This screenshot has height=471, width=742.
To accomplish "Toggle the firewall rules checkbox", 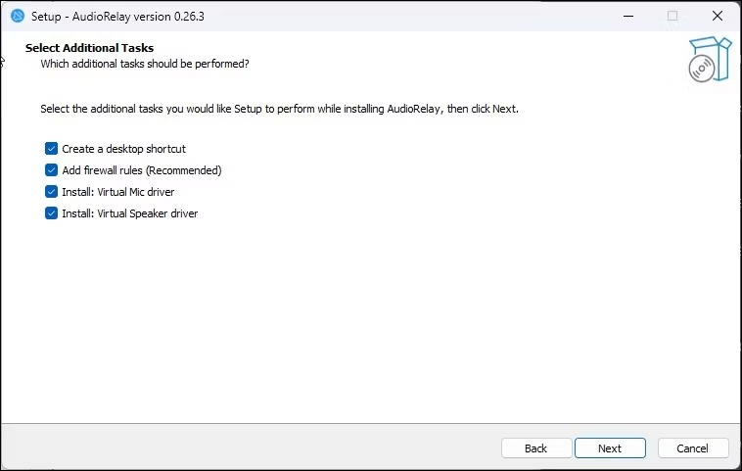I will point(51,170).
